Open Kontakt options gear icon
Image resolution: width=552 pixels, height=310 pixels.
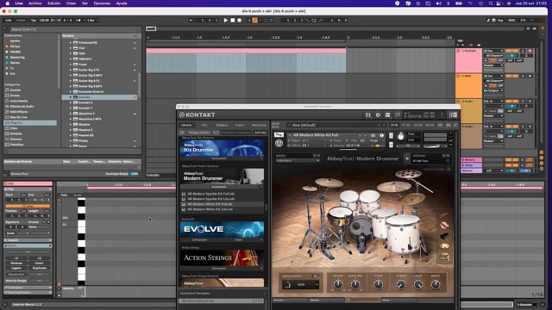[378, 115]
